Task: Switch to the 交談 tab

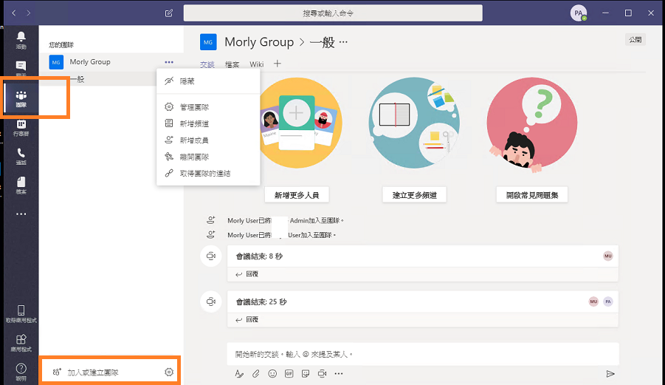Action: (207, 64)
